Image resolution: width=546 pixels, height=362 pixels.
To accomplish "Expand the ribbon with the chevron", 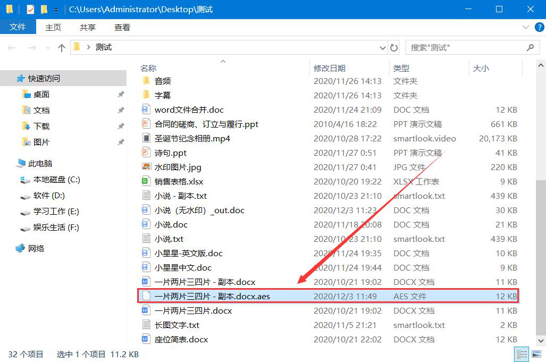I will tap(526, 27).
